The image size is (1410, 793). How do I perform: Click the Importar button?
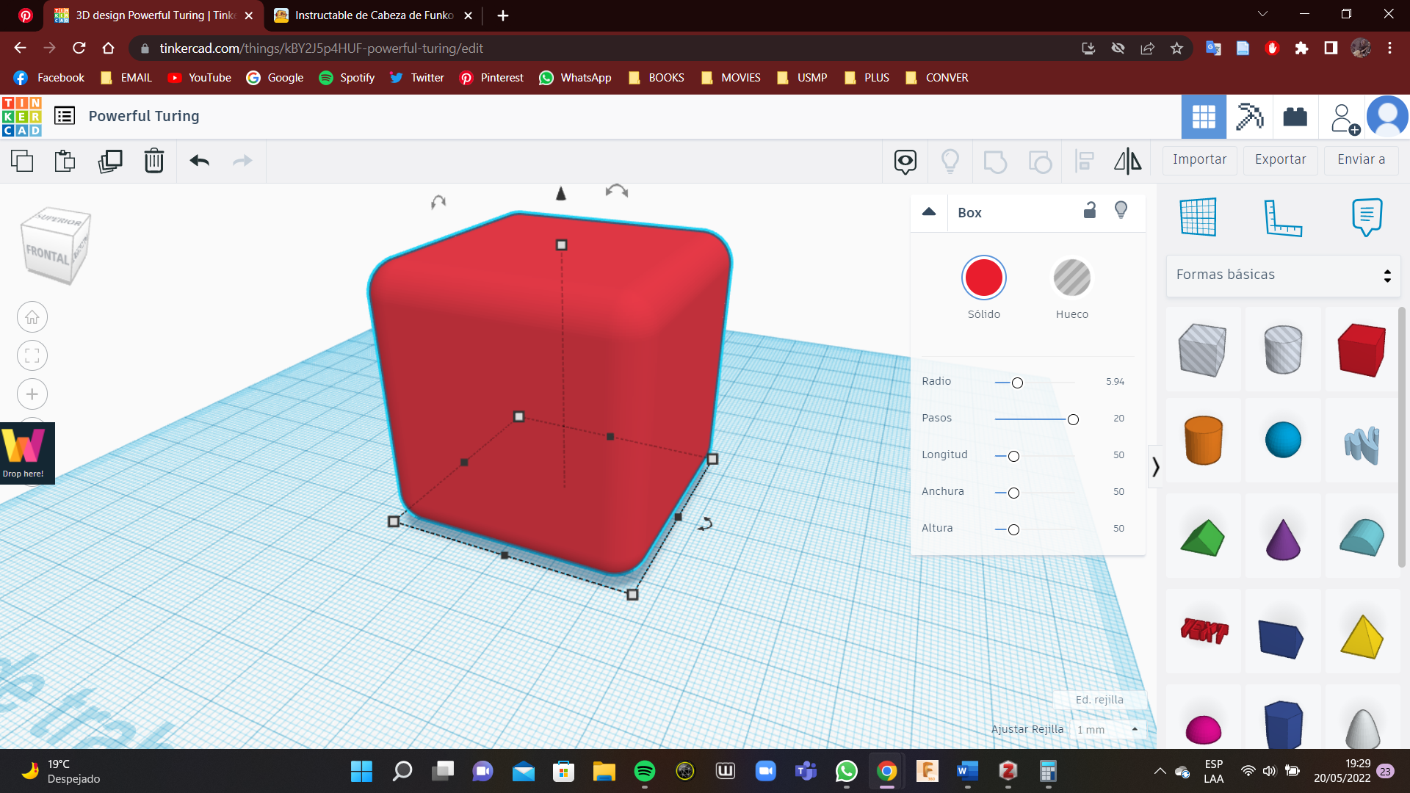click(x=1199, y=160)
